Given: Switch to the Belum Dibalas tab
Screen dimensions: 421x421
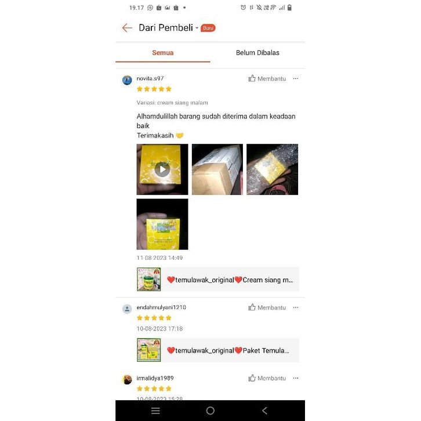Looking at the screenshot, I should pos(257,53).
